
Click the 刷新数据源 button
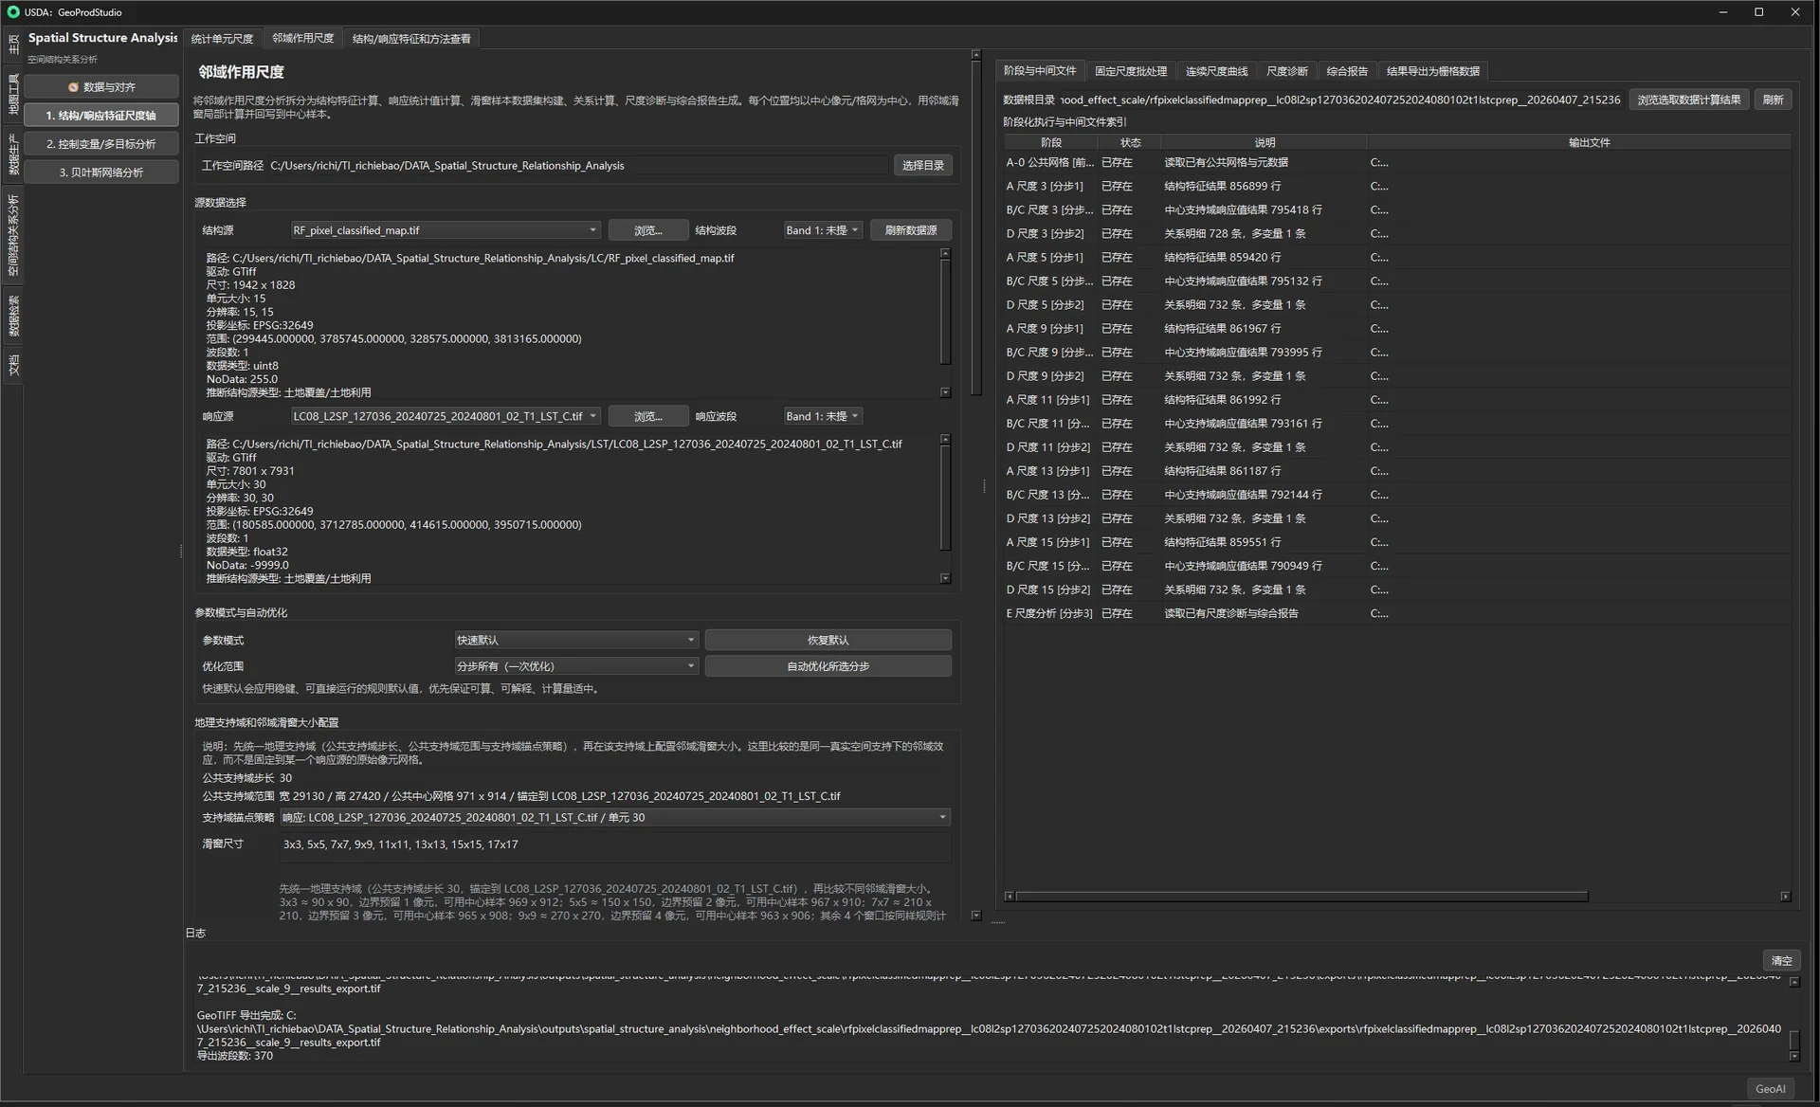(911, 230)
